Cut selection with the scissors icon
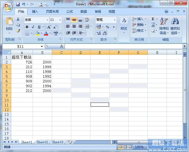Image resolution: width=189 pixels, height=152 pixels. (18, 19)
